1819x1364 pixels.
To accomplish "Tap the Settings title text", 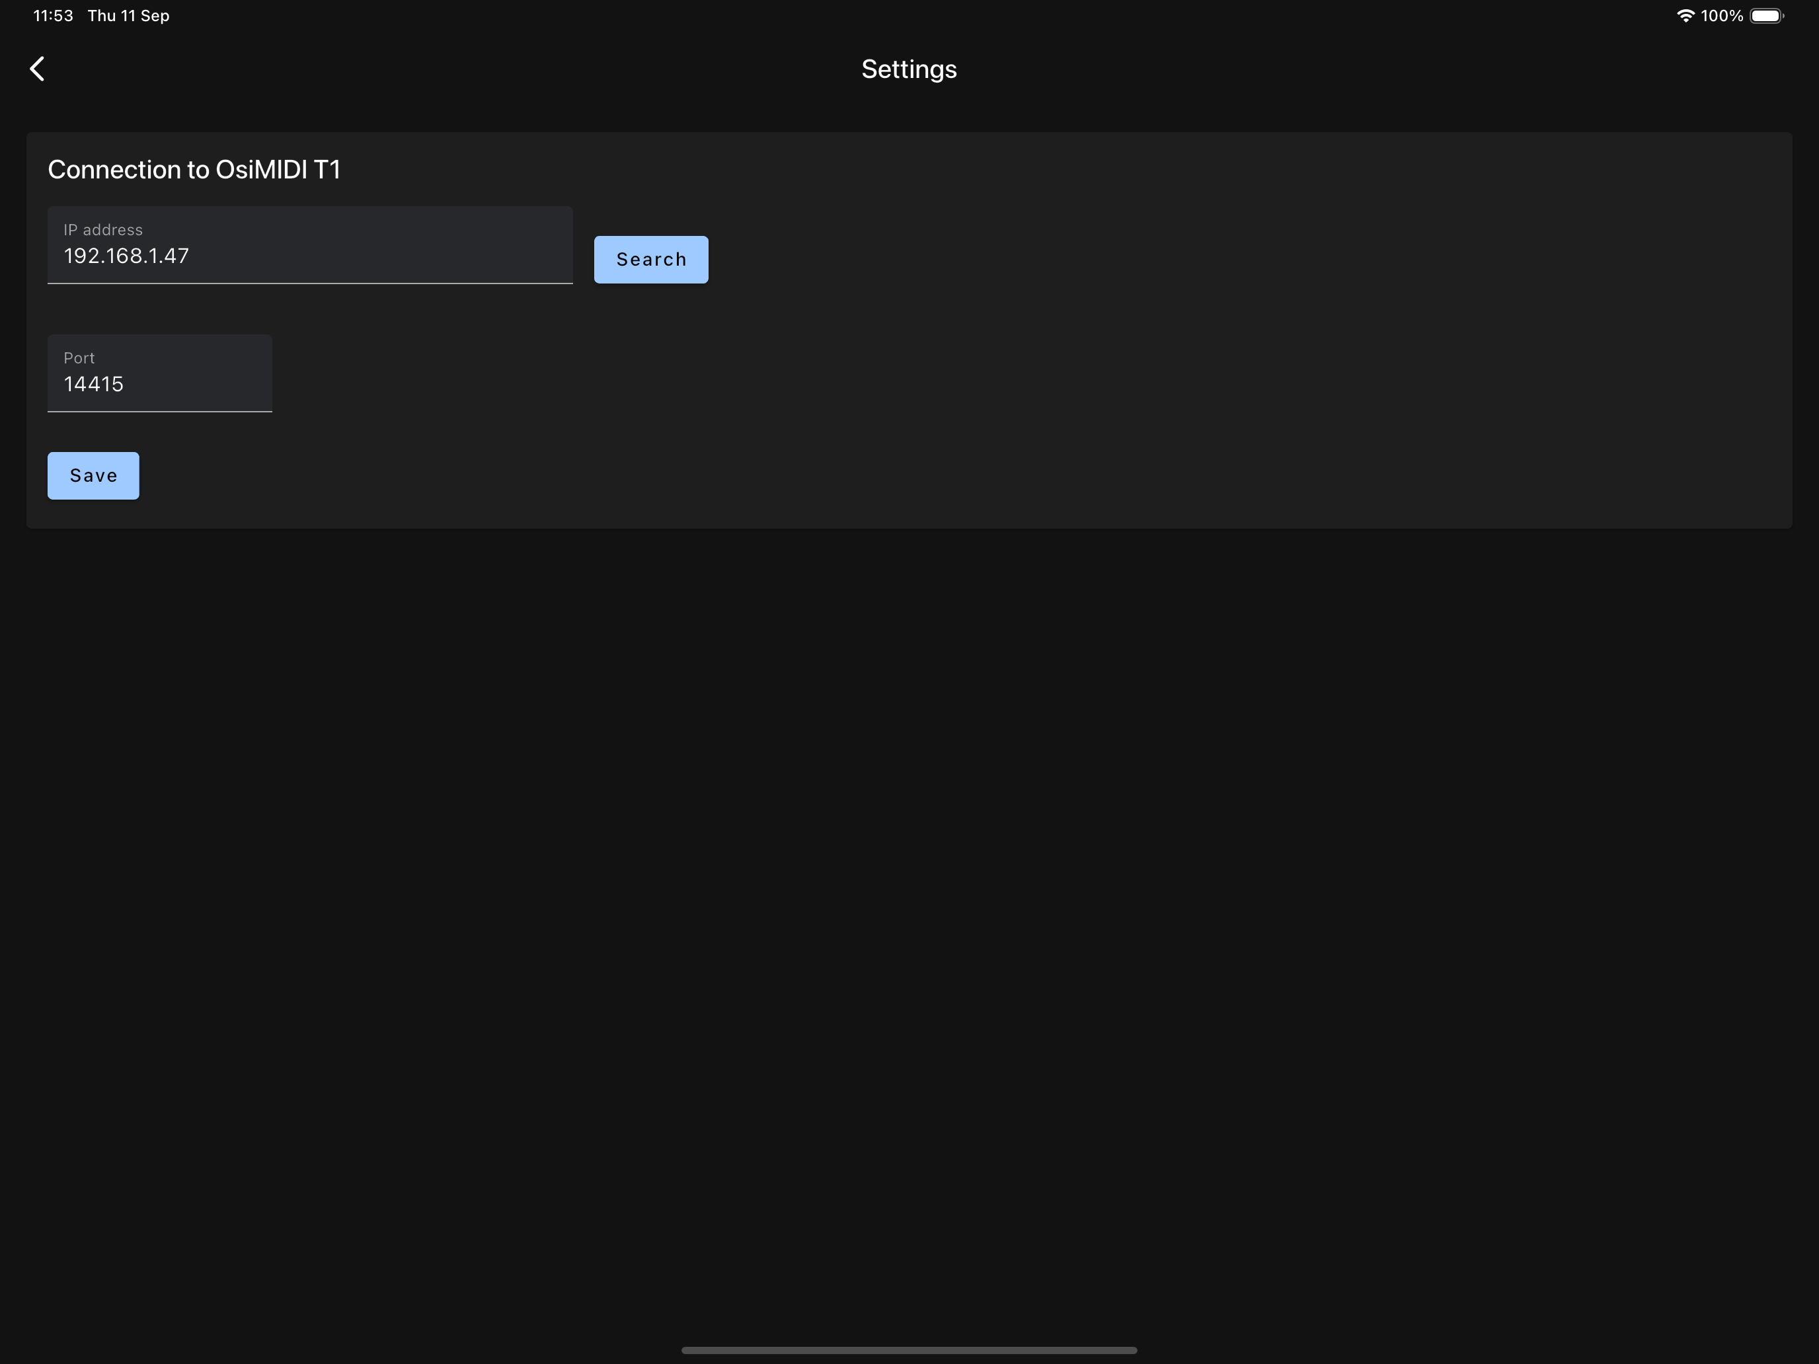I will point(909,69).
